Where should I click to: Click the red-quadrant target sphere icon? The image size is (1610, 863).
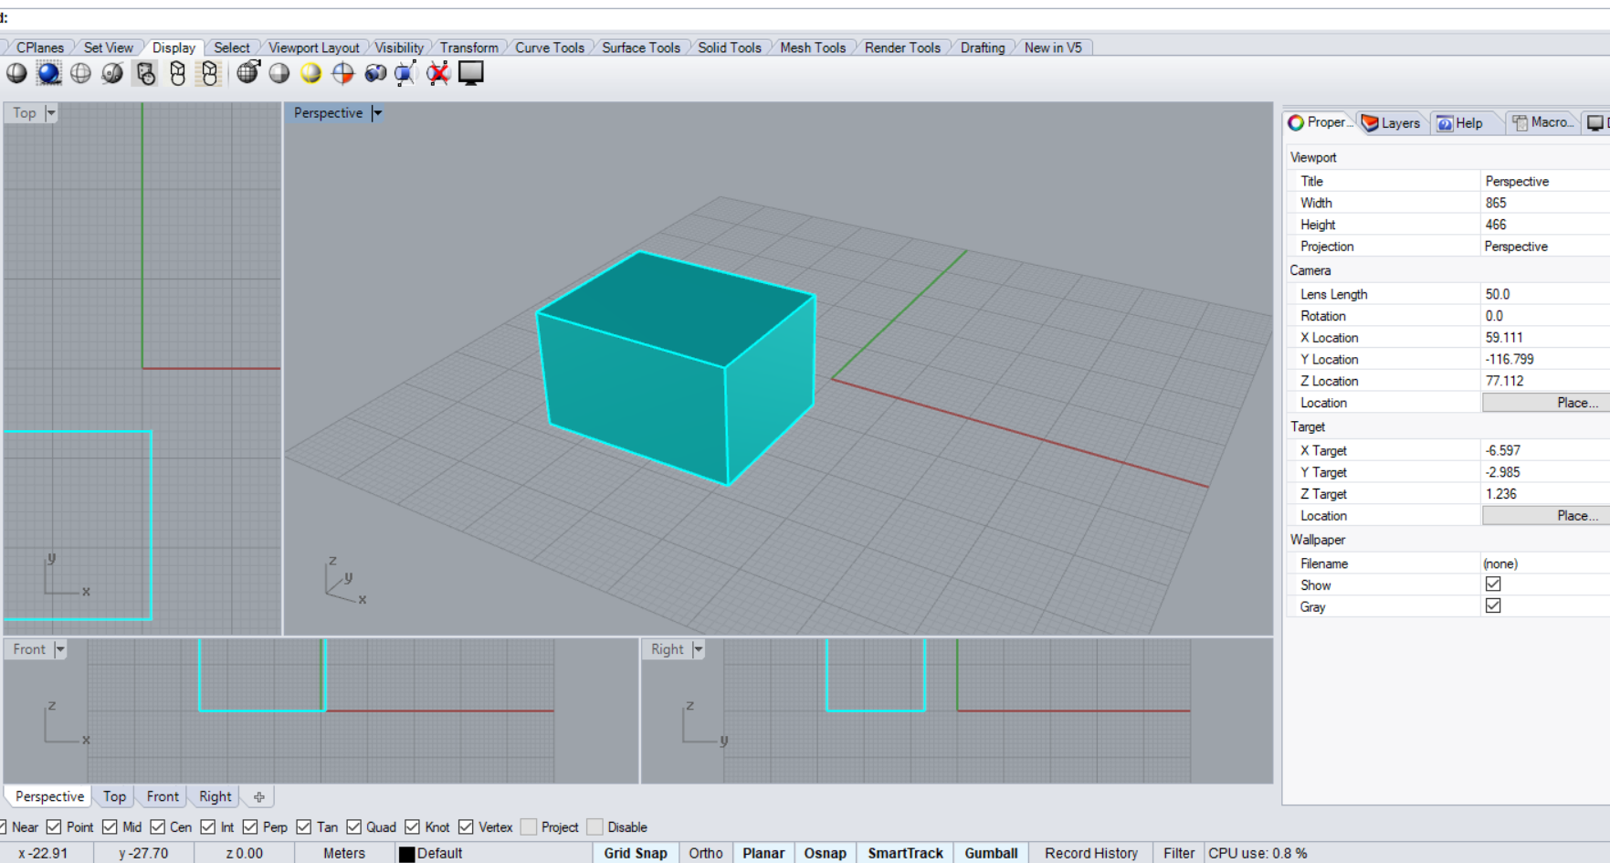coord(342,73)
